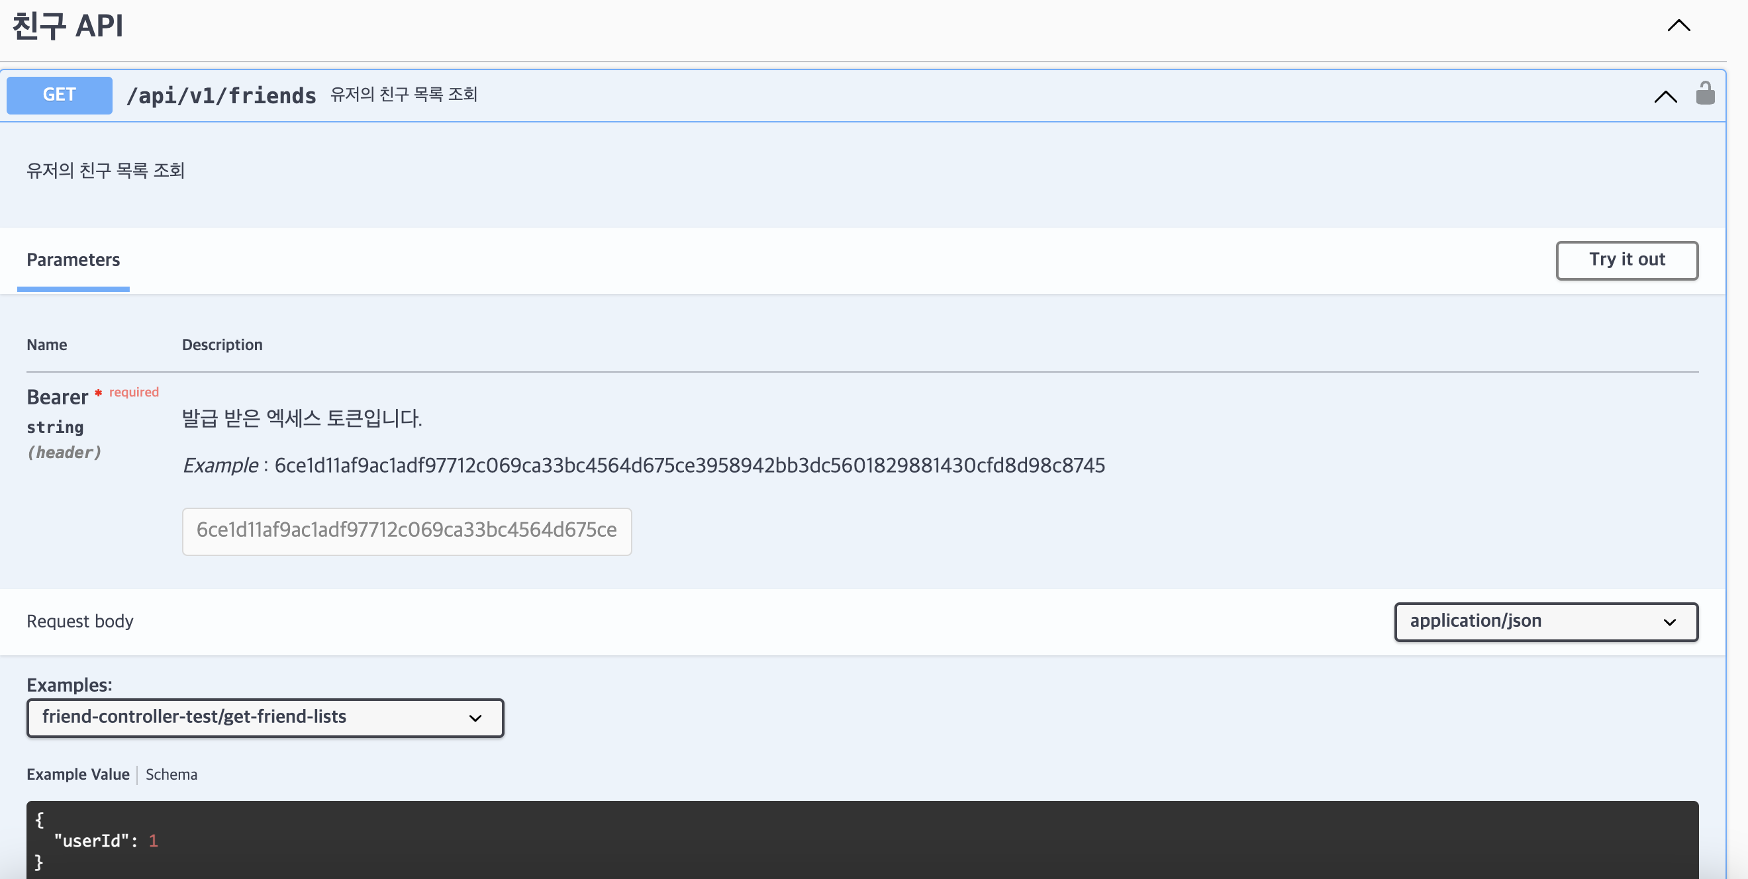Click the Bearer token input field
The image size is (1748, 879).
[x=407, y=531]
